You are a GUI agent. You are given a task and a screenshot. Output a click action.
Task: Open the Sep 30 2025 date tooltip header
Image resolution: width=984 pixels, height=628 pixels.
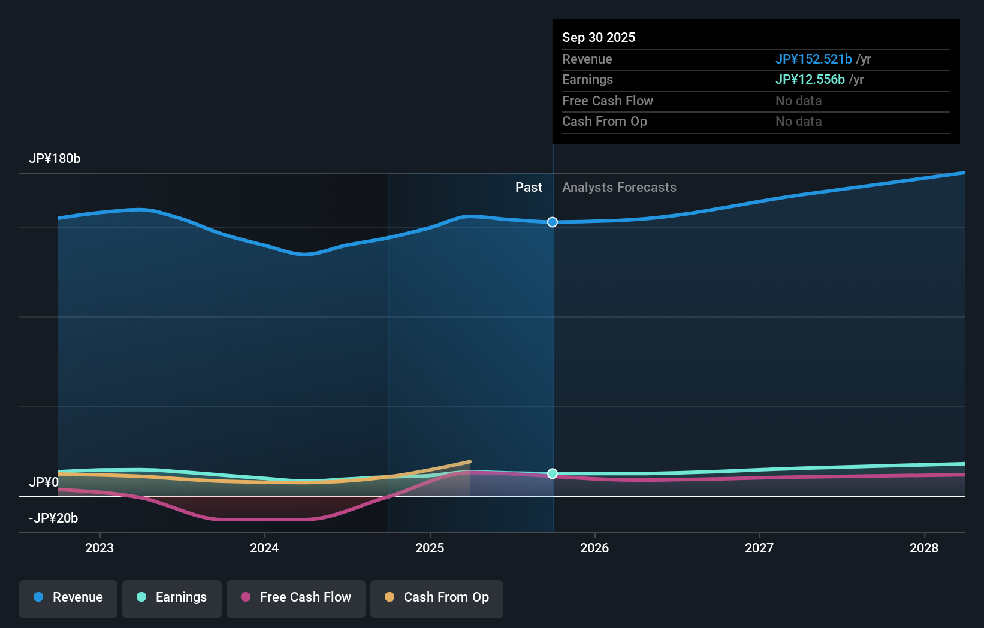[x=599, y=37]
